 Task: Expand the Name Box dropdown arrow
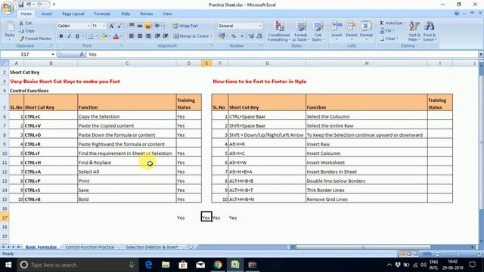click(x=53, y=54)
